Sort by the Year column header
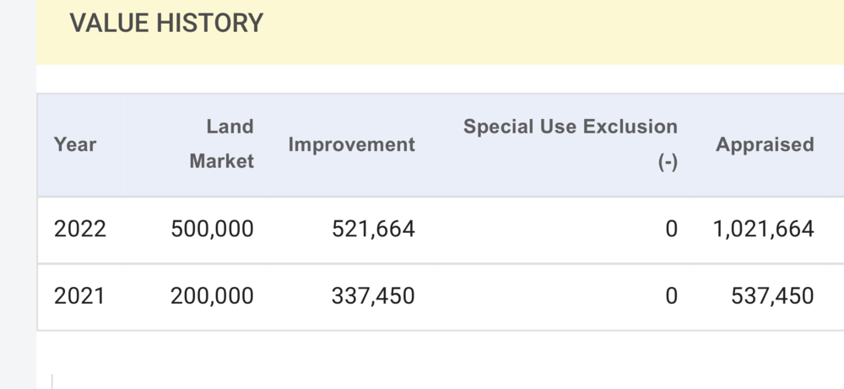Image resolution: width=844 pixels, height=389 pixels. (75, 144)
